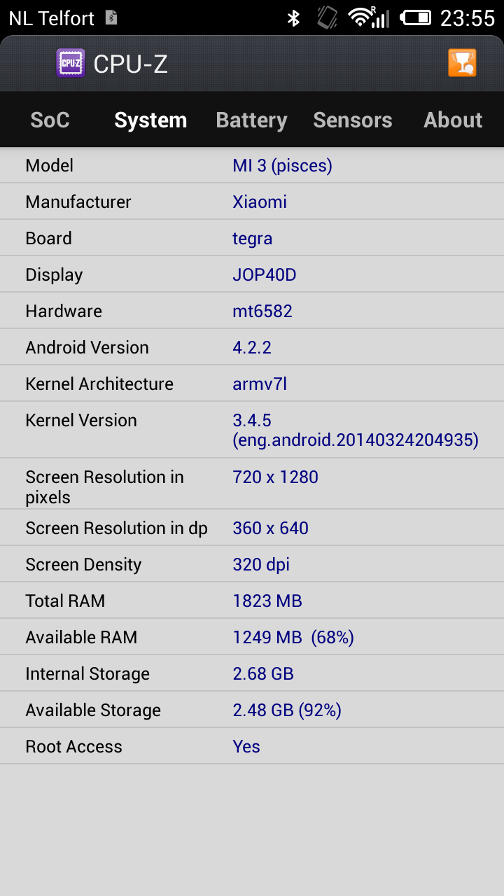Tap the screen rotation status icon
Screen dimensions: 504x896
(327, 17)
